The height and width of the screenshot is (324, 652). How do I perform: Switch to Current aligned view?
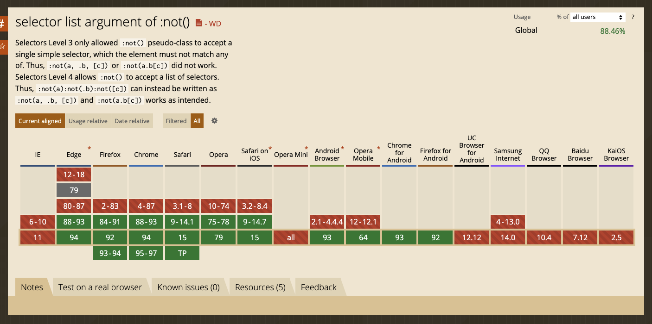click(x=40, y=121)
